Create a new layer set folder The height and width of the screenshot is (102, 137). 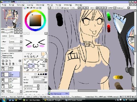pos(10,61)
